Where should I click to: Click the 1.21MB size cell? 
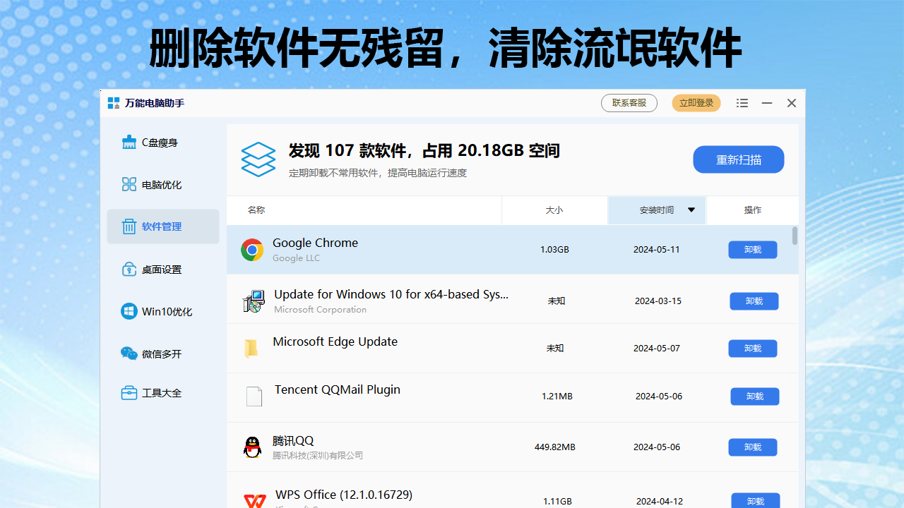(x=557, y=397)
